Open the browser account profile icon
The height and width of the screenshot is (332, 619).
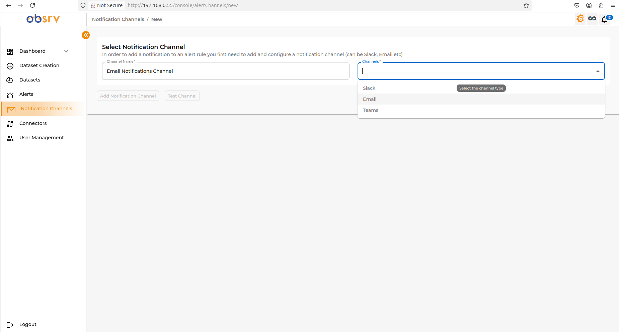589,5
